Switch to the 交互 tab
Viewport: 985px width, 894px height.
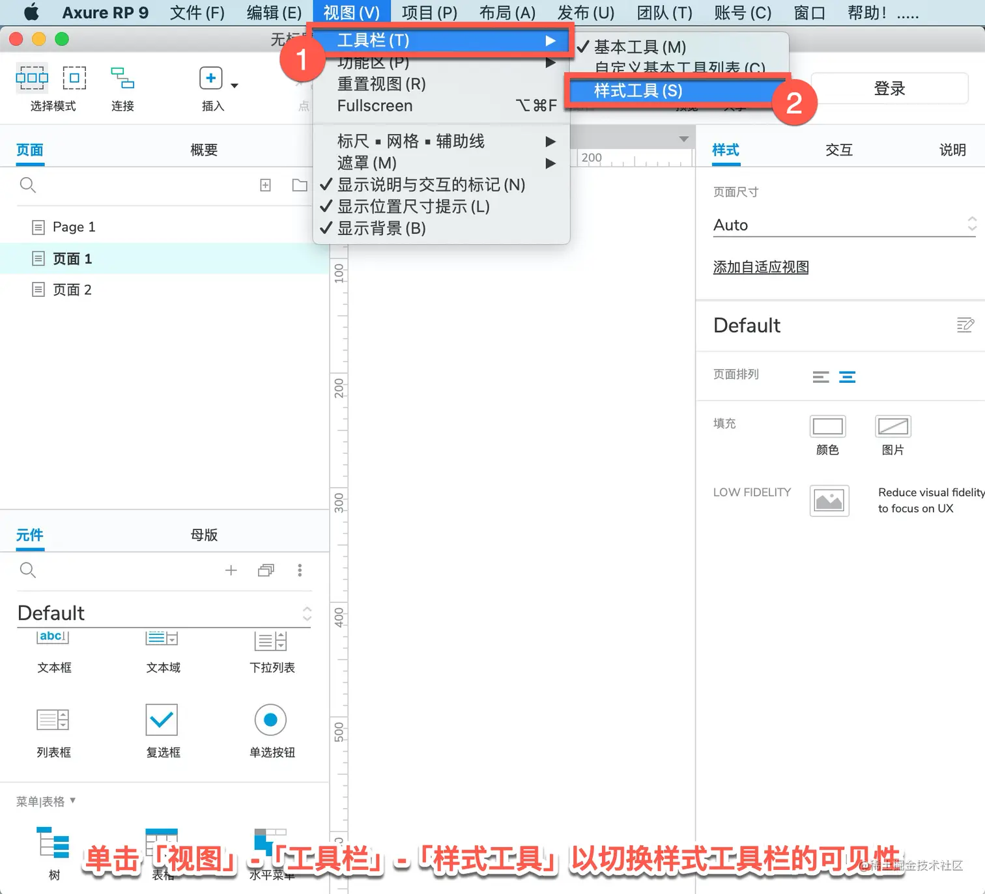838,150
